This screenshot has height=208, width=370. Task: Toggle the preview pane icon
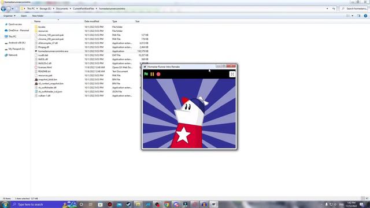coord(358,16)
